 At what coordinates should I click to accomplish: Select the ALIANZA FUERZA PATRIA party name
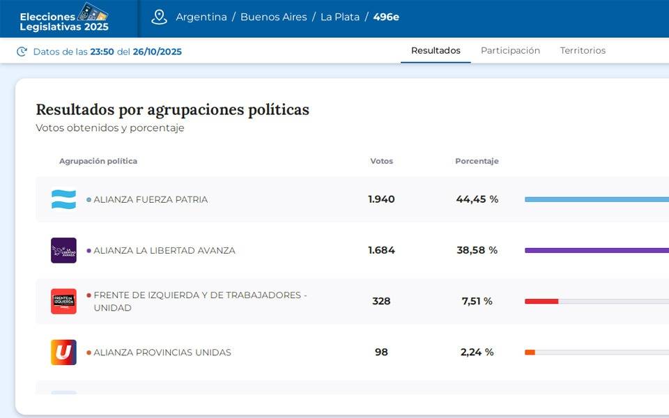[x=151, y=199]
